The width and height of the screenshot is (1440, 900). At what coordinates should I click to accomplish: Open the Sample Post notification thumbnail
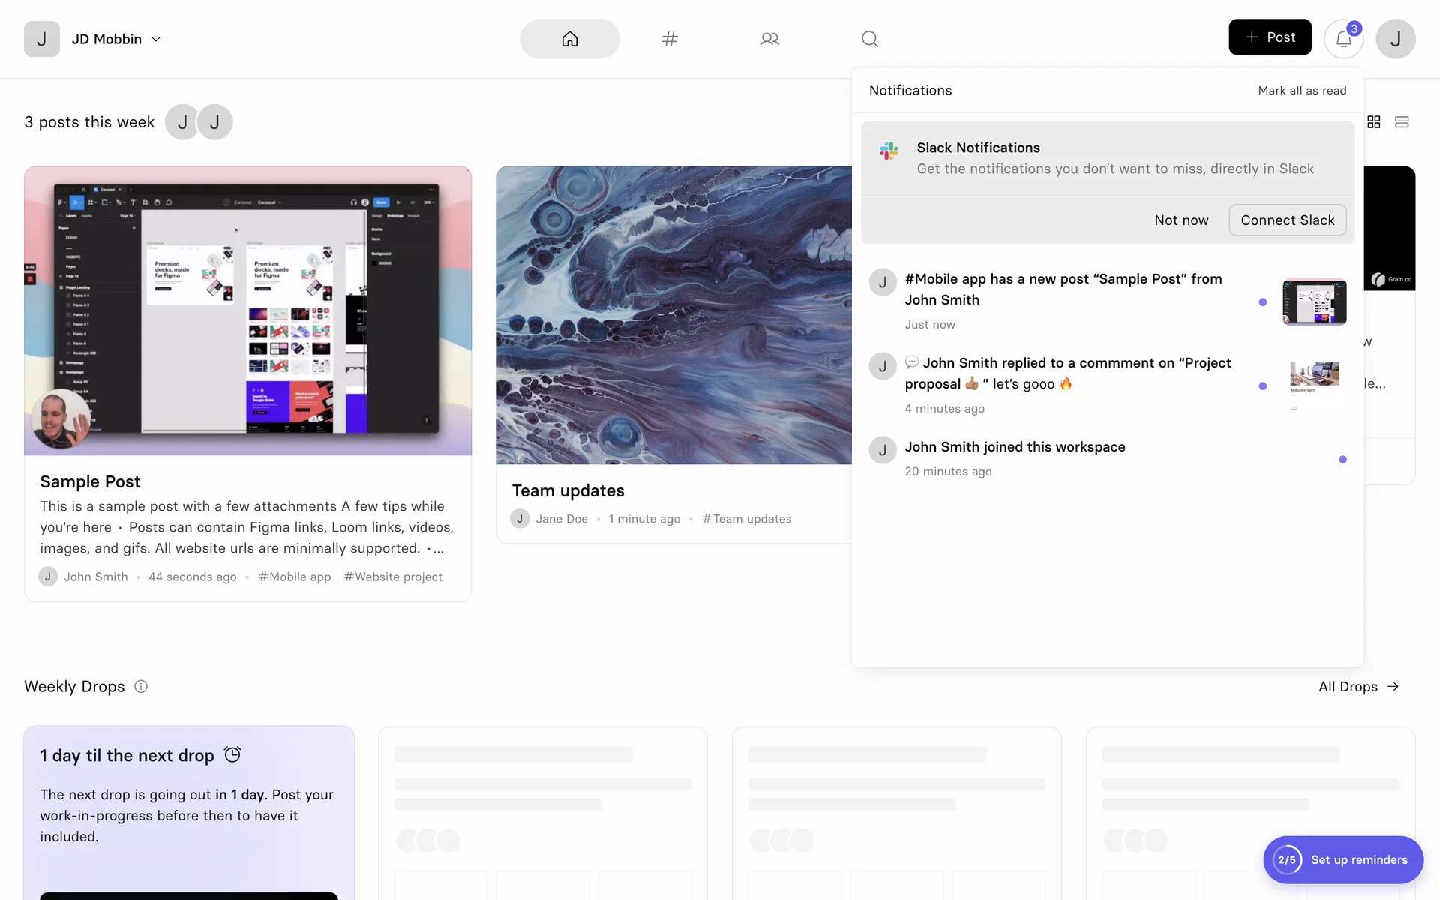point(1314,301)
